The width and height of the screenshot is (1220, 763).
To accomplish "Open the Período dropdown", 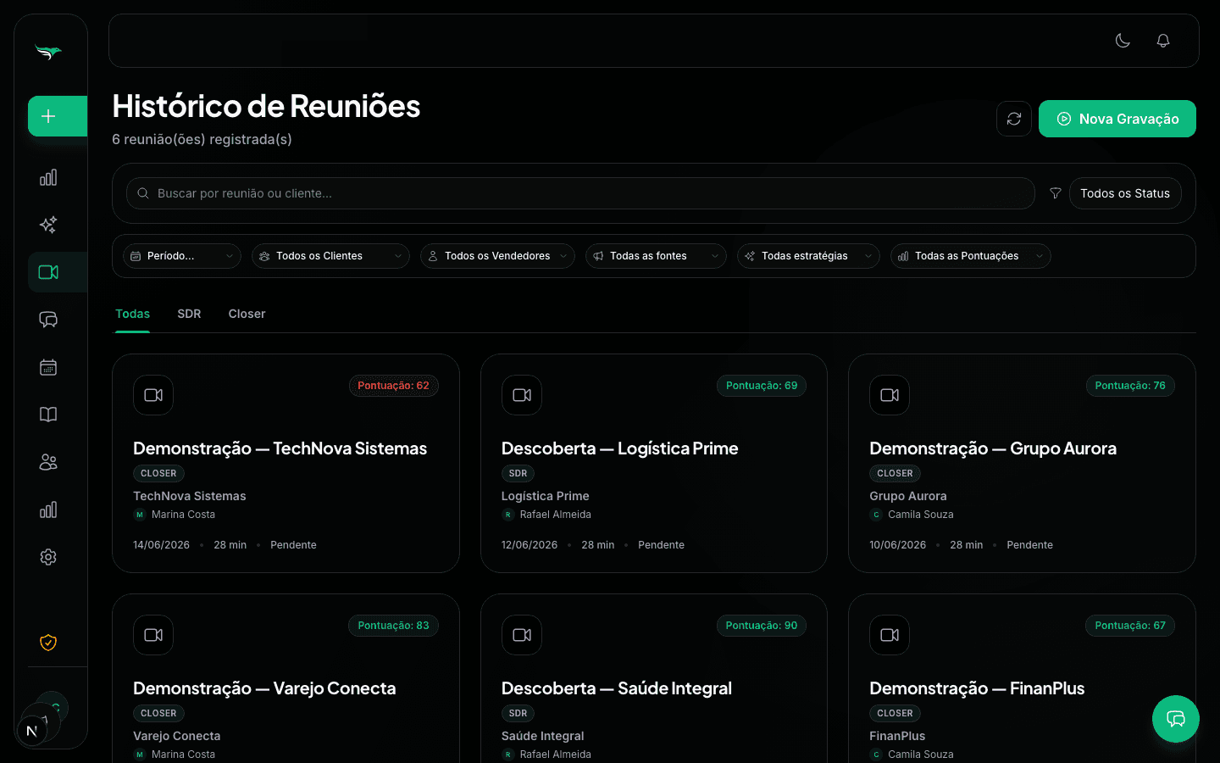I will coord(182,256).
